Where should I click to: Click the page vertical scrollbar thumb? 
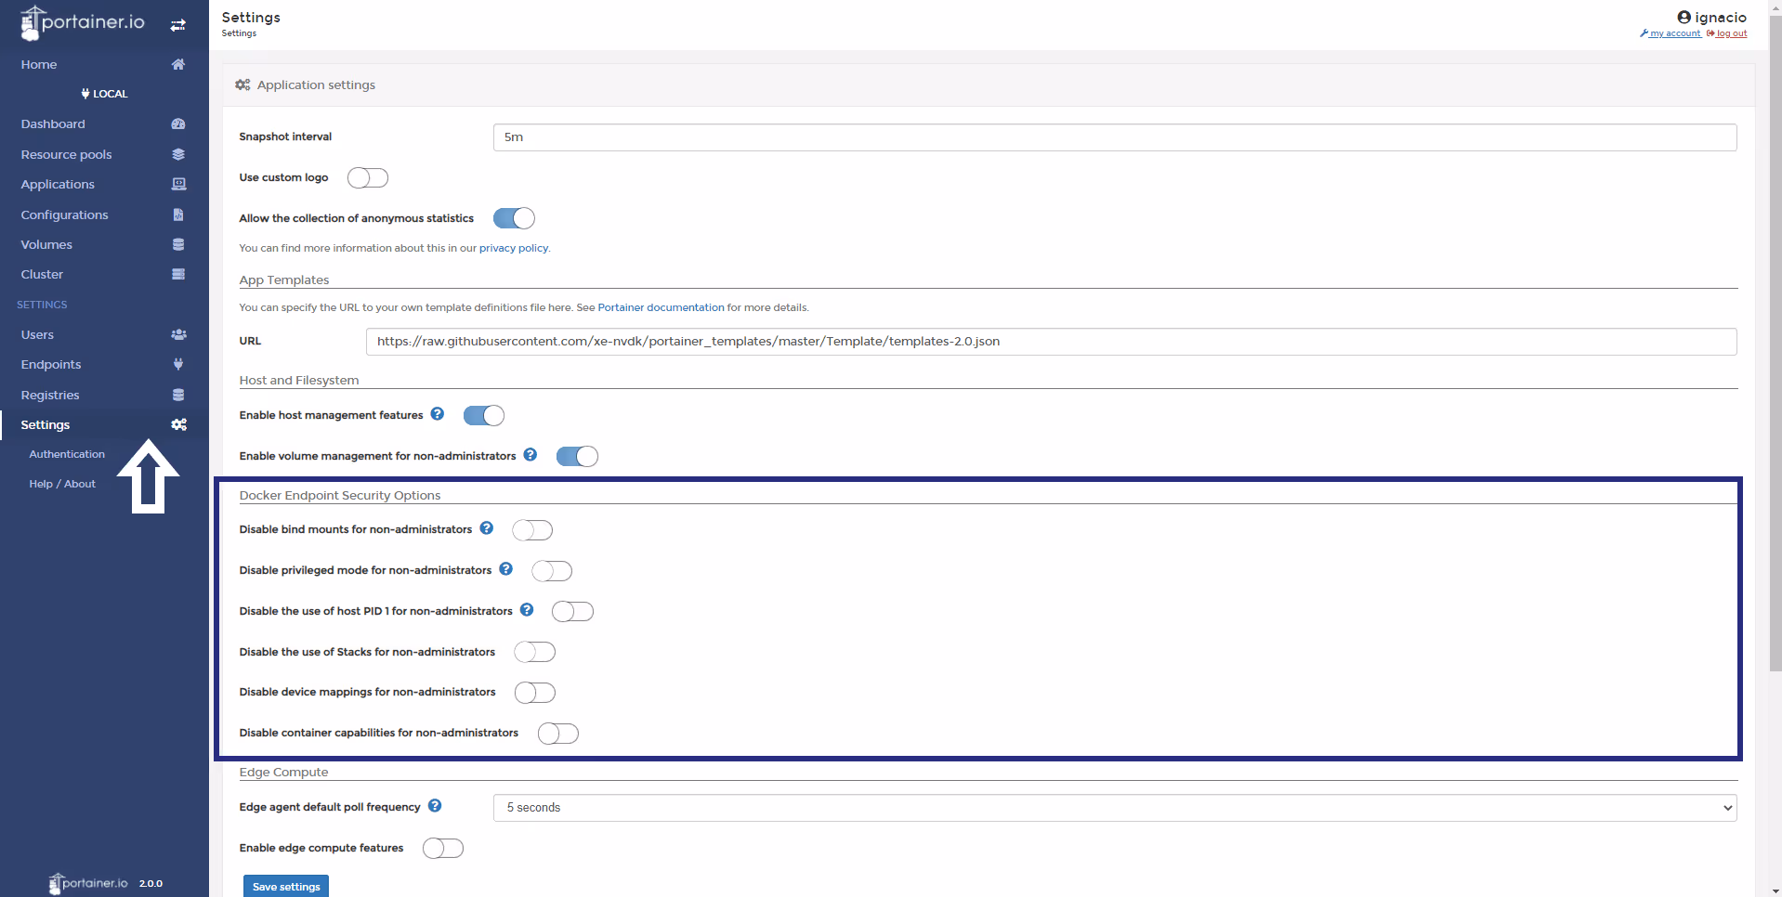tap(1775, 342)
